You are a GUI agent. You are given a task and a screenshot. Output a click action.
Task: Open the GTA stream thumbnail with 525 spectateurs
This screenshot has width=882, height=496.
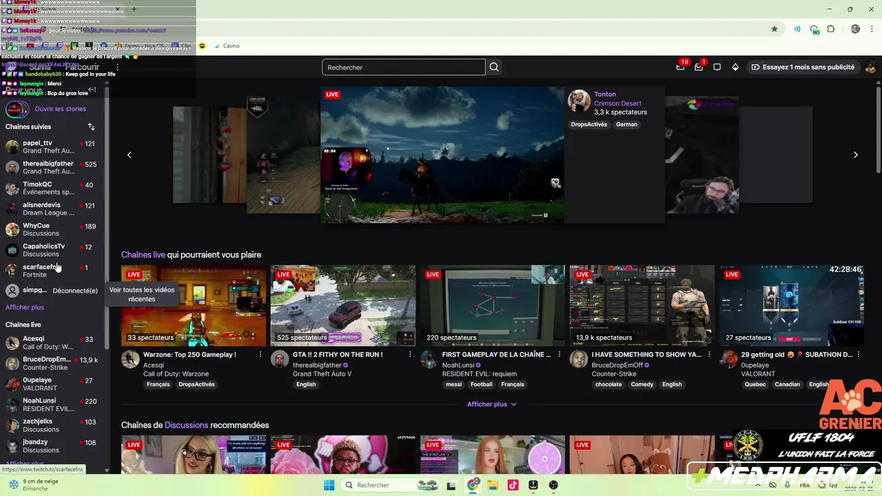tap(343, 305)
